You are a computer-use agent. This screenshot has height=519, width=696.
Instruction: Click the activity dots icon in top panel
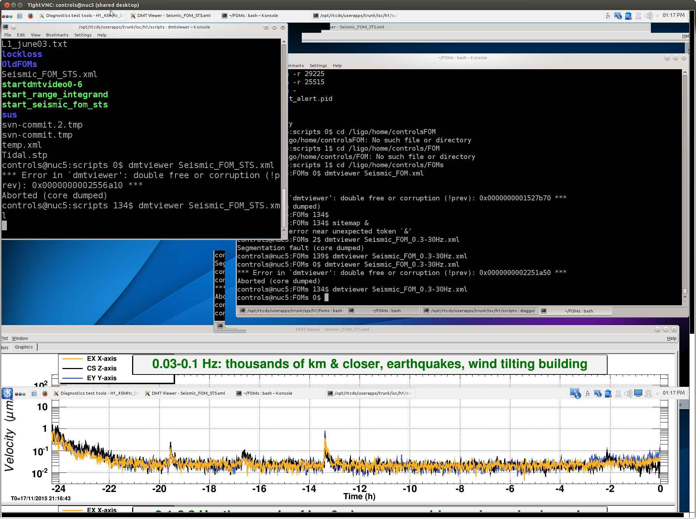[7, 16]
